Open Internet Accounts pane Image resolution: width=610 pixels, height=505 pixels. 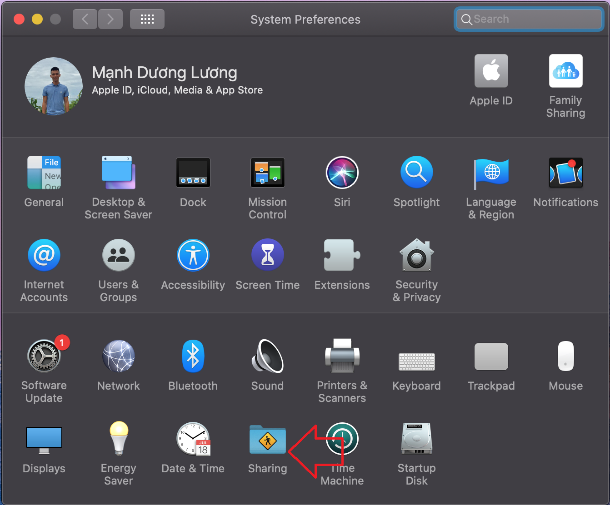(44, 255)
